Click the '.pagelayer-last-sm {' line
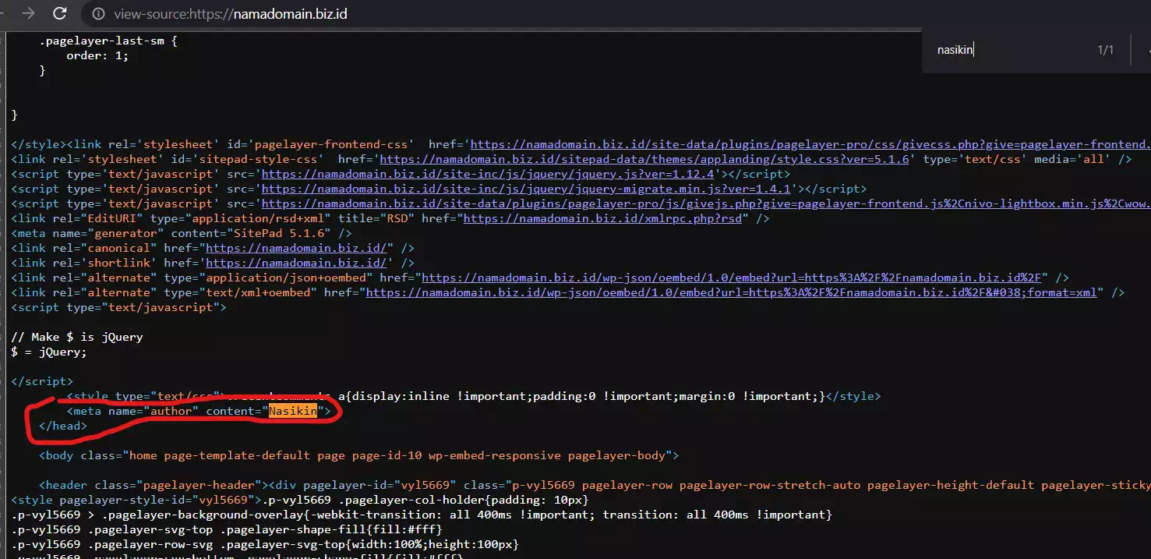This screenshot has height=559, width=1151. pos(109,41)
